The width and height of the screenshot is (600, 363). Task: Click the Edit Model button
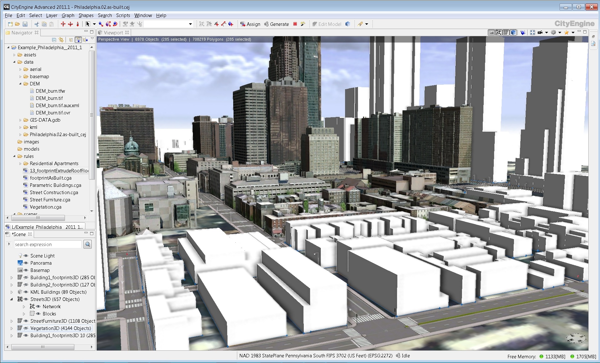326,24
